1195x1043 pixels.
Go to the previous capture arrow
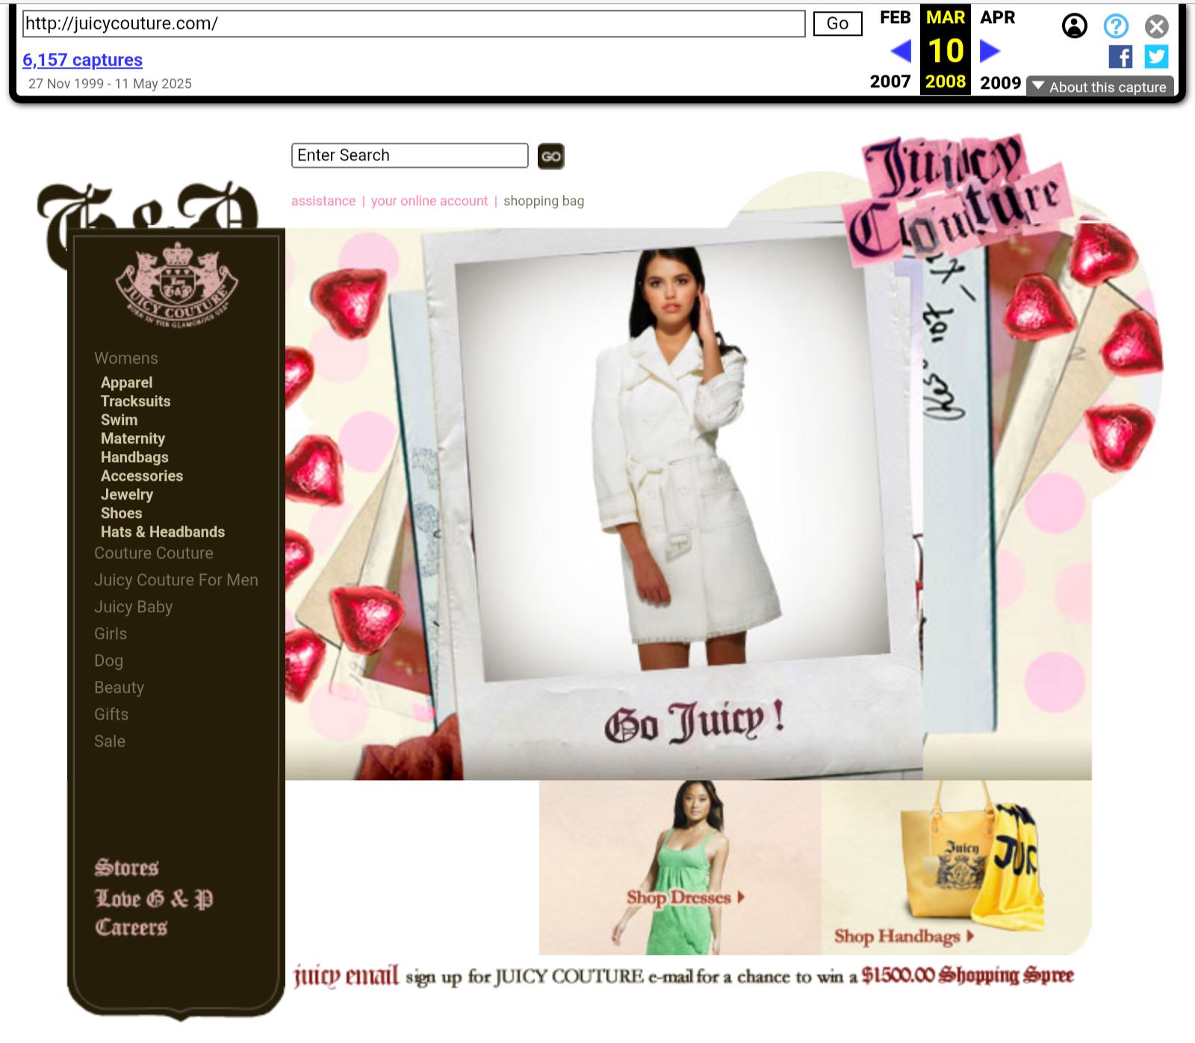point(901,51)
